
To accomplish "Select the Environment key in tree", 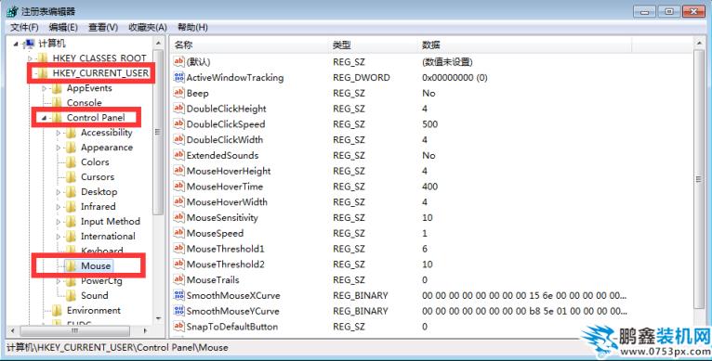I will (x=94, y=310).
